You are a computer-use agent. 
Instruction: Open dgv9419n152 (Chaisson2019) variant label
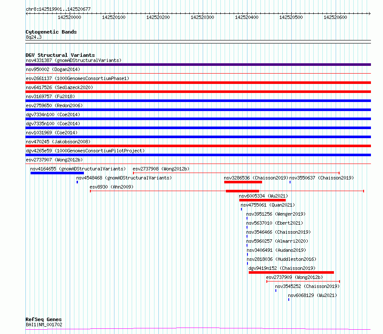click(x=282, y=268)
